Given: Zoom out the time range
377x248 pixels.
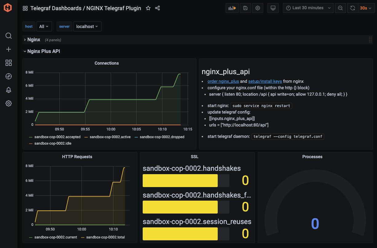Looking at the screenshot, I should (340, 8).
